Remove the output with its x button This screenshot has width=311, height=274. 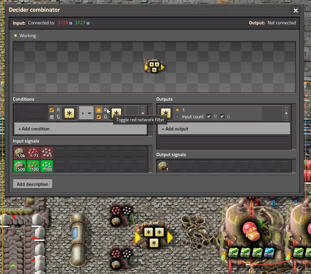tap(286, 113)
